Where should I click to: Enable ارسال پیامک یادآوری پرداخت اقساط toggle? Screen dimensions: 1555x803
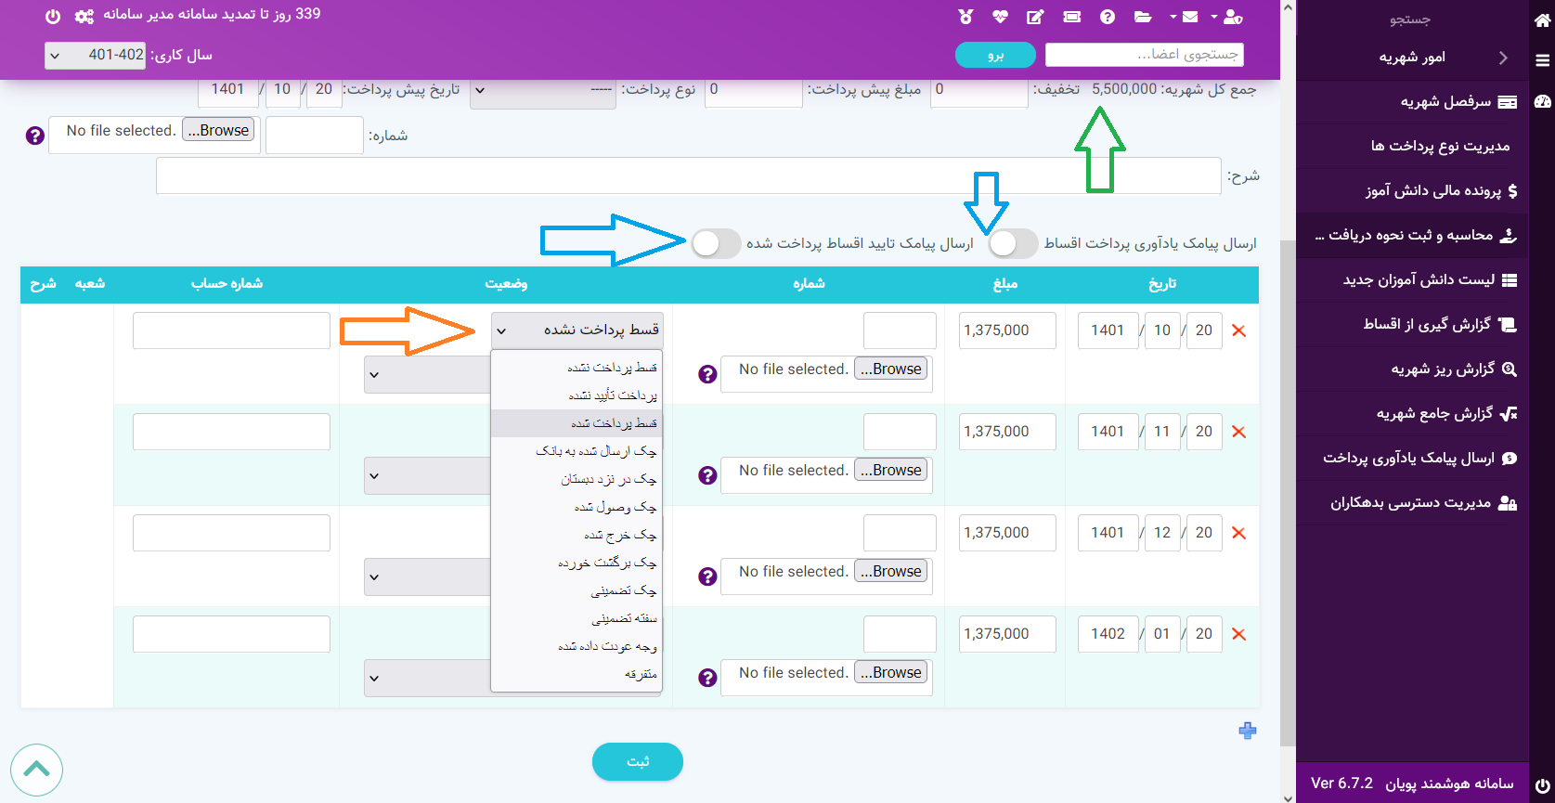click(1013, 243)
